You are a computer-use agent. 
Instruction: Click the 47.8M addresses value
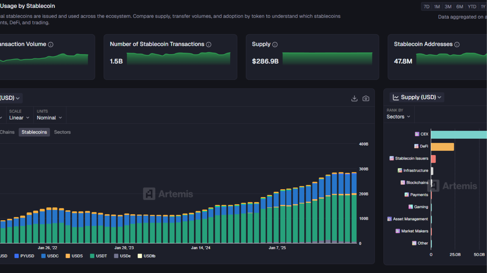pyautogui.click(x=403, y=61)
